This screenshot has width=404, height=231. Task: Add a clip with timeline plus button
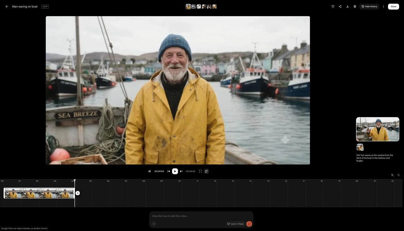(x=78, y=193)
